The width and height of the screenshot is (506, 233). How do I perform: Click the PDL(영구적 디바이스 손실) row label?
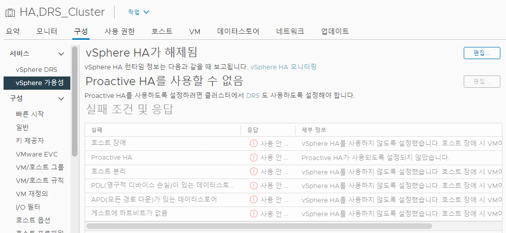tap(163, 185)
